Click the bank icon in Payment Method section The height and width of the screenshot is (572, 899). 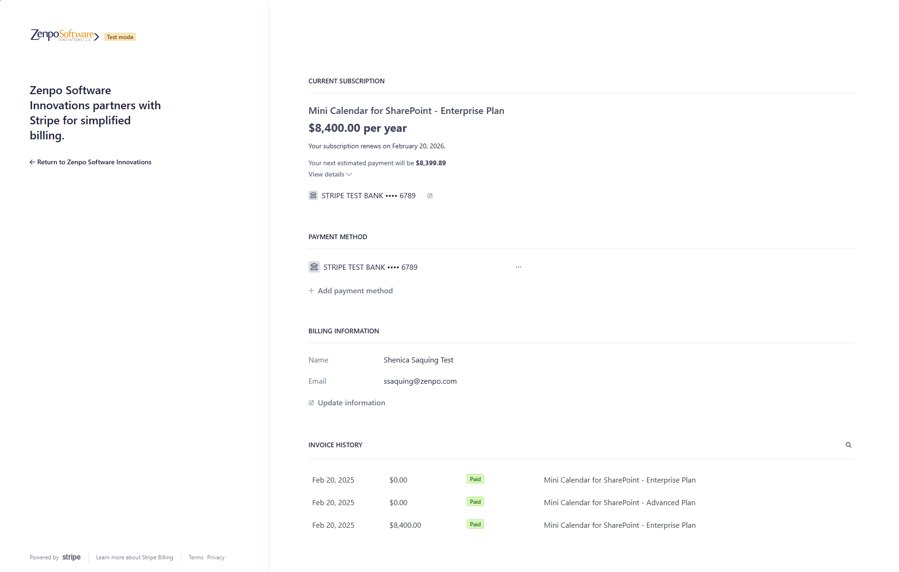314,267
